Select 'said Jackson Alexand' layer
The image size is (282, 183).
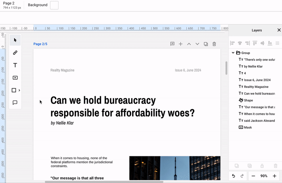pos(257,120)
